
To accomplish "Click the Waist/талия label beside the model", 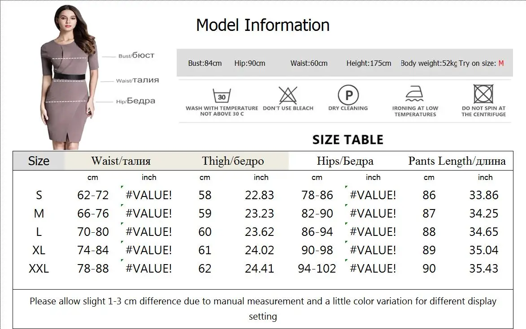I will 138,80.
